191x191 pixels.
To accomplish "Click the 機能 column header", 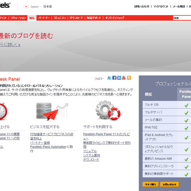I will click(x=148, y=94).
